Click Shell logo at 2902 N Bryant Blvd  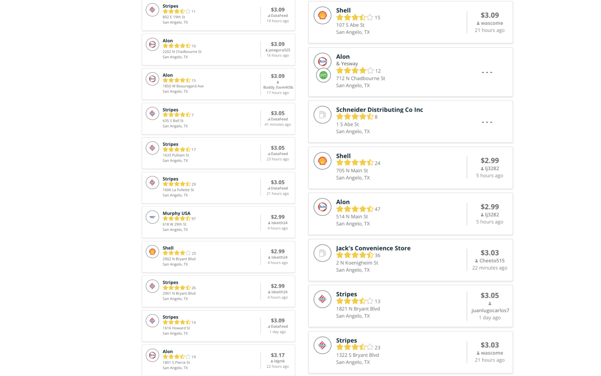coord(153,252)
